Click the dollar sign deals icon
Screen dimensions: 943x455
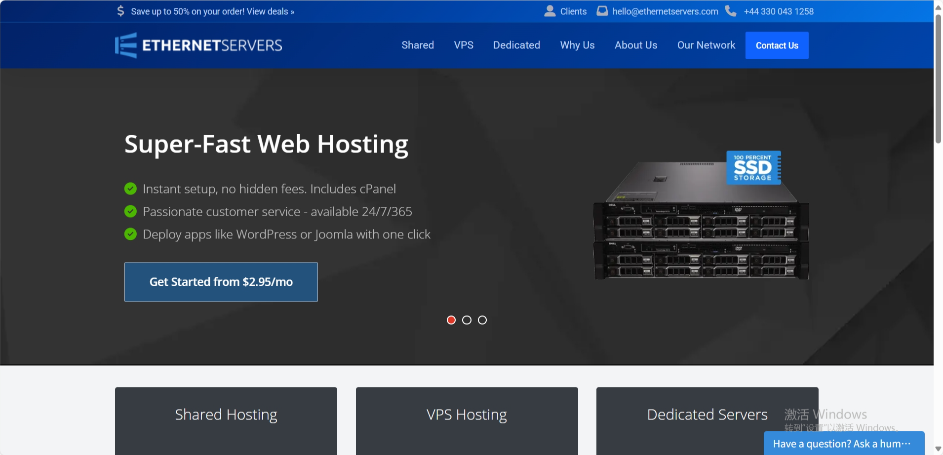coord(120,11)
